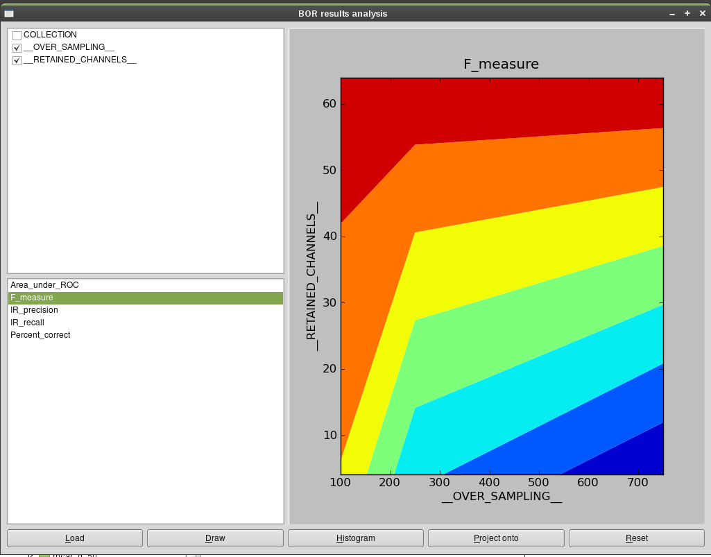
Task: Close the BOR results analysis window
Action: (703, 13)
